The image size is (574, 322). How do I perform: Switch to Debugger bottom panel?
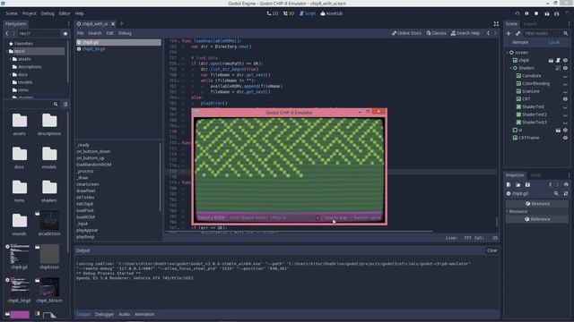[104, 314]
